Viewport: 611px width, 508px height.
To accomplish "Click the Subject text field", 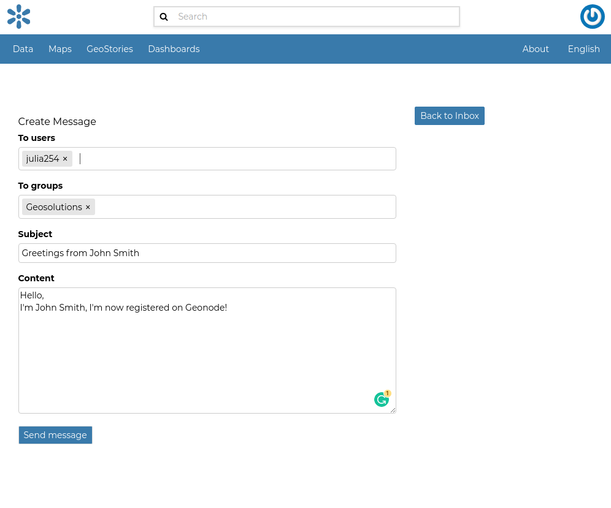I will 207,253.
